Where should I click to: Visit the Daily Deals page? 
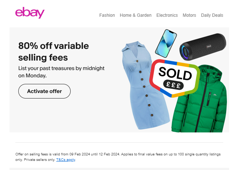pyautogui.click(x=212, y=15)
